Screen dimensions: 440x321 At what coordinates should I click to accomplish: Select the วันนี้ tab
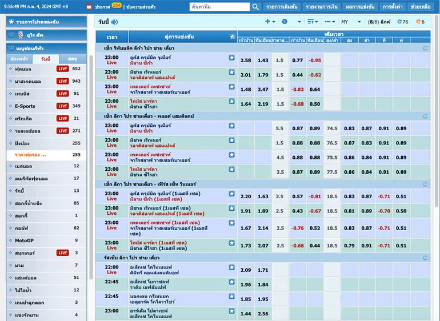(x=46, y=59)
